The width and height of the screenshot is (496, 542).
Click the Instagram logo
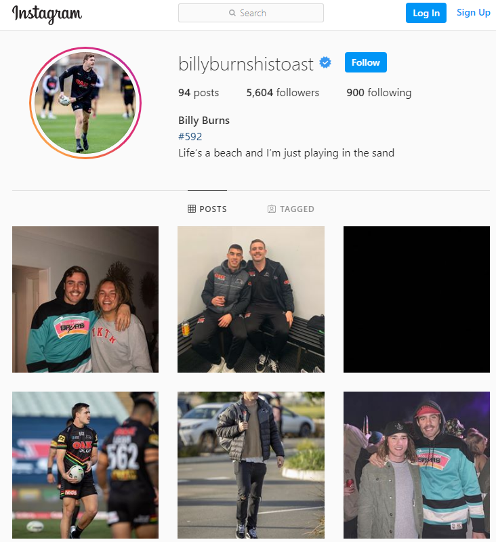point(47,14)
